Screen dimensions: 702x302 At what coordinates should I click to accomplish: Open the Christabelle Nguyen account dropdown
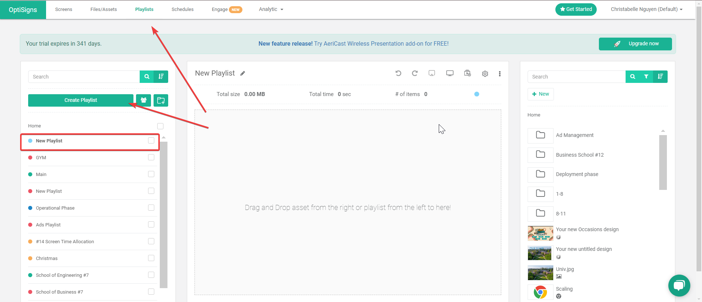click(x=646, y=9)
